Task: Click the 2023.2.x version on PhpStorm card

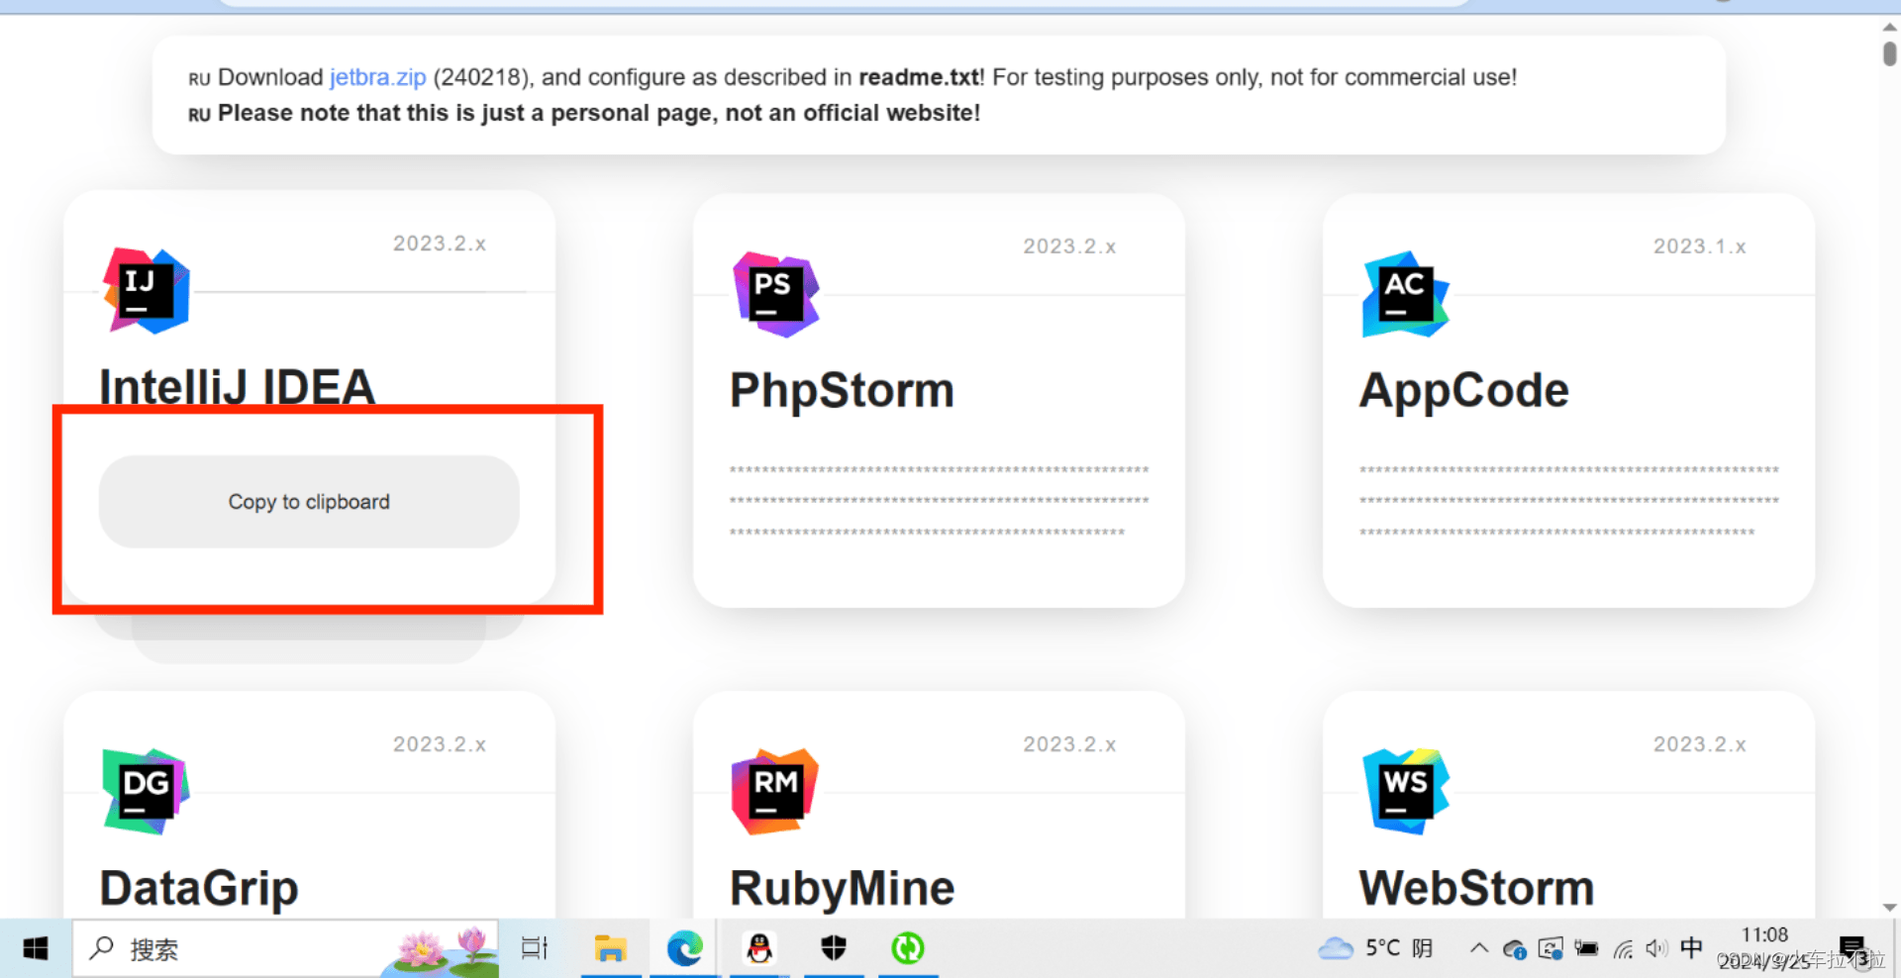Action: pos(1069,246)
